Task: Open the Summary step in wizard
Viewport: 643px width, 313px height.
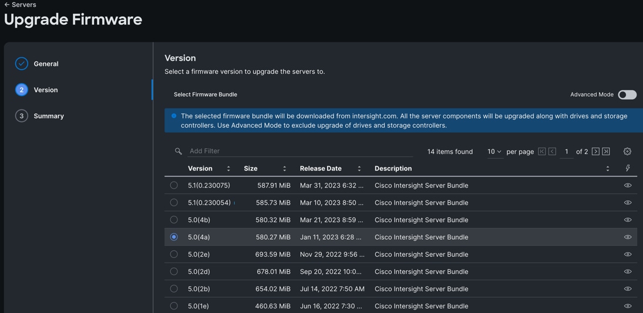Action: [49, 116]
